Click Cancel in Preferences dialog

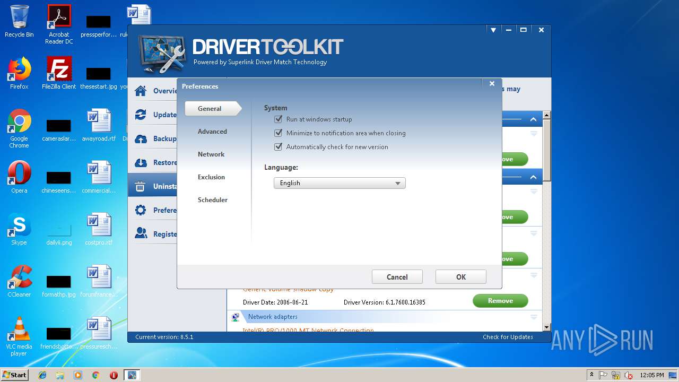(397, 277)
